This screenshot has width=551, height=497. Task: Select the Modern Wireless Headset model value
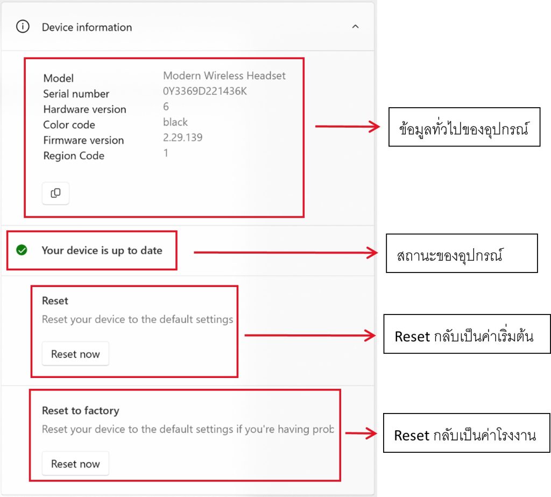click(x=224, y=75)
